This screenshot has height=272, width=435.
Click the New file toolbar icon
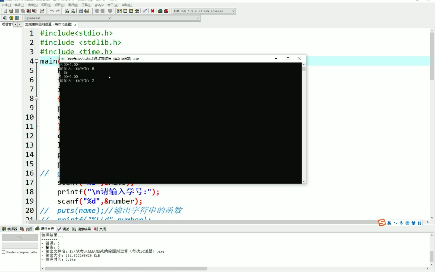5,11
